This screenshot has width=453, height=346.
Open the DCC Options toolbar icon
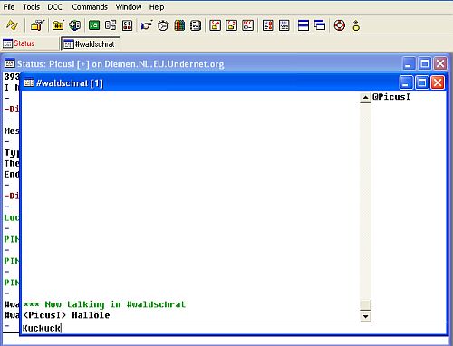click(x=248, y=25)
